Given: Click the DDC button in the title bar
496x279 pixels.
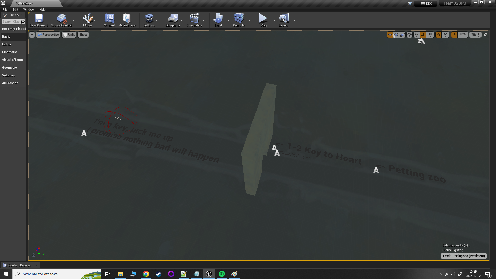Looking at the screenshot, I should tap(426, 3).
